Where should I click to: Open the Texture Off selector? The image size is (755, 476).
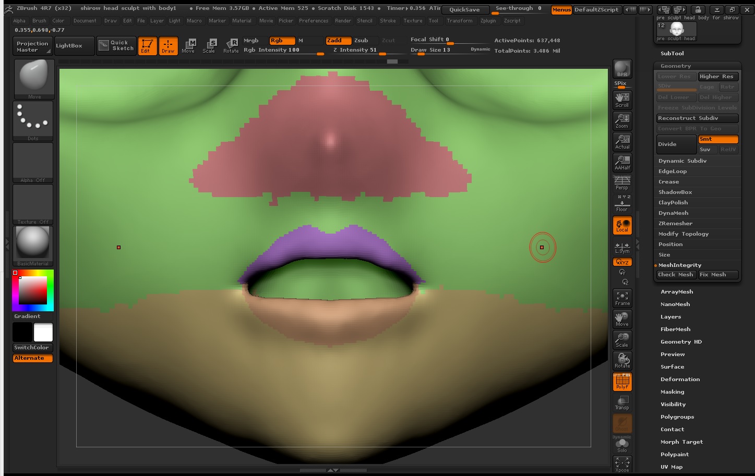coord(33,204)
